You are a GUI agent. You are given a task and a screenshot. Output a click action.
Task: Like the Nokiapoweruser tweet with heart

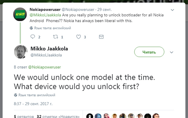[x=79, y=37]
